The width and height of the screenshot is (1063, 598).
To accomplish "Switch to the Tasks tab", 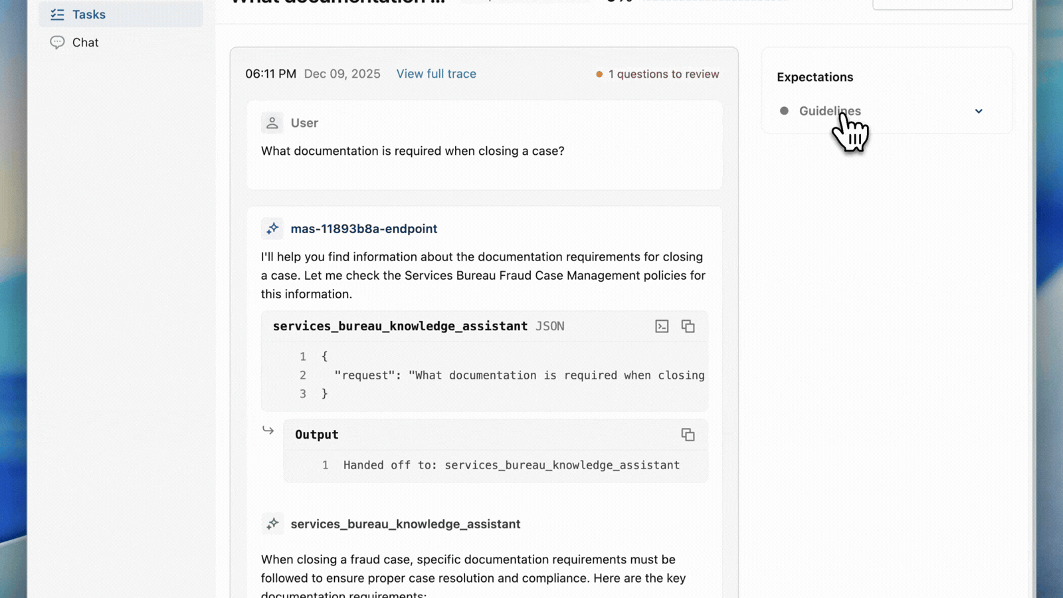I will point(87,14).
